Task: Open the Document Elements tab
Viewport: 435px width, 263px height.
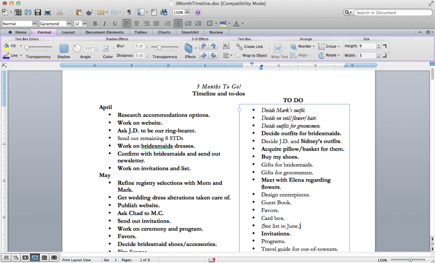Action: [x=105, y=32]
